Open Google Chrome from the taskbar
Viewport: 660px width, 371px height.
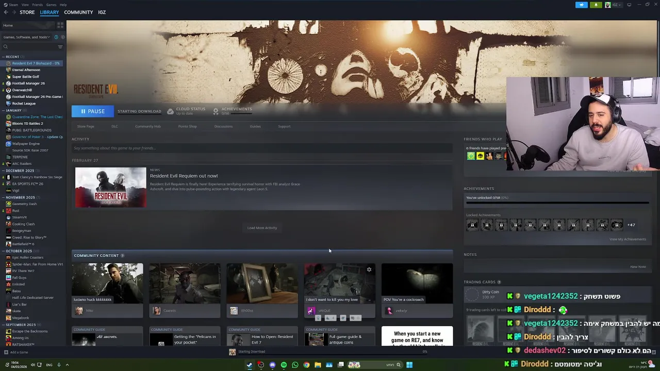pyautogui.click(x=306, y=365)
